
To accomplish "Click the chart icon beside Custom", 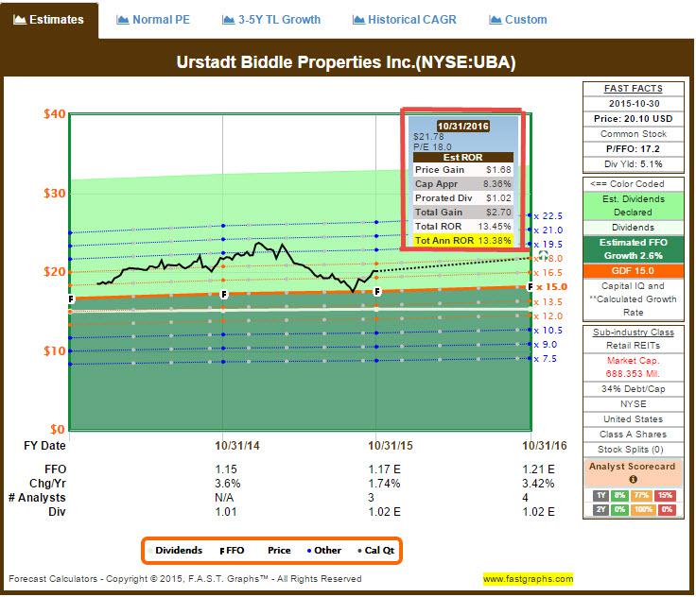I will point(495,20).
